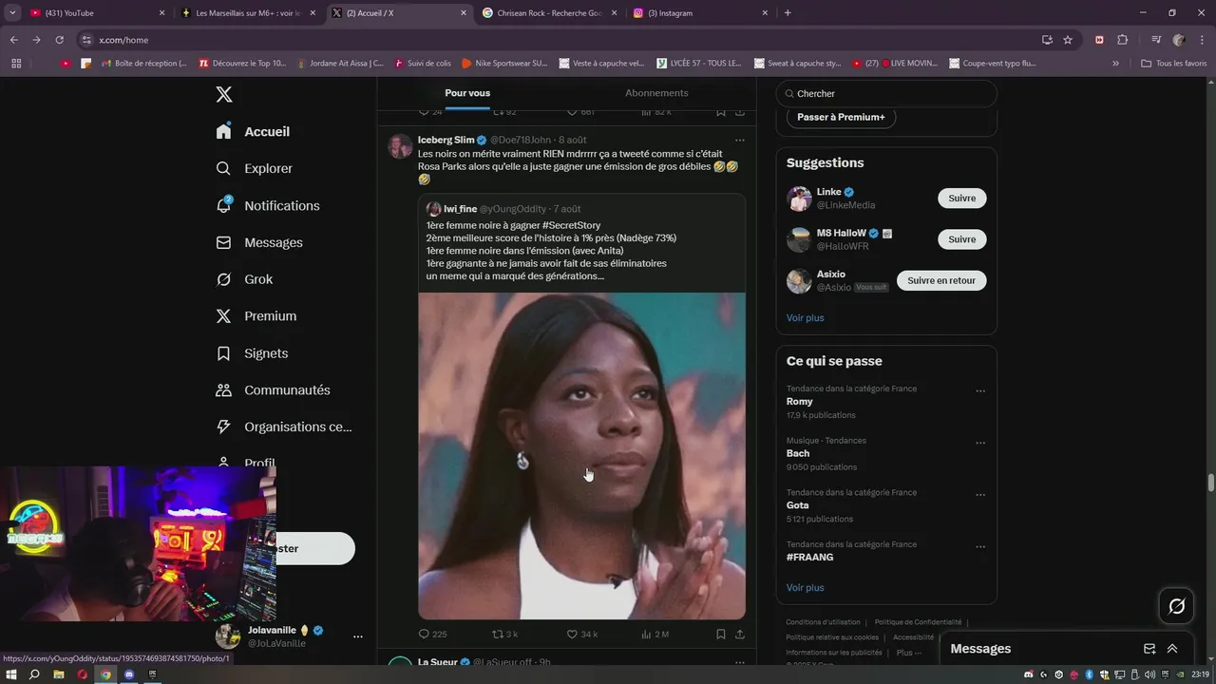
Task: View post statistics (2 M)
Action: [x=655, y=634]
